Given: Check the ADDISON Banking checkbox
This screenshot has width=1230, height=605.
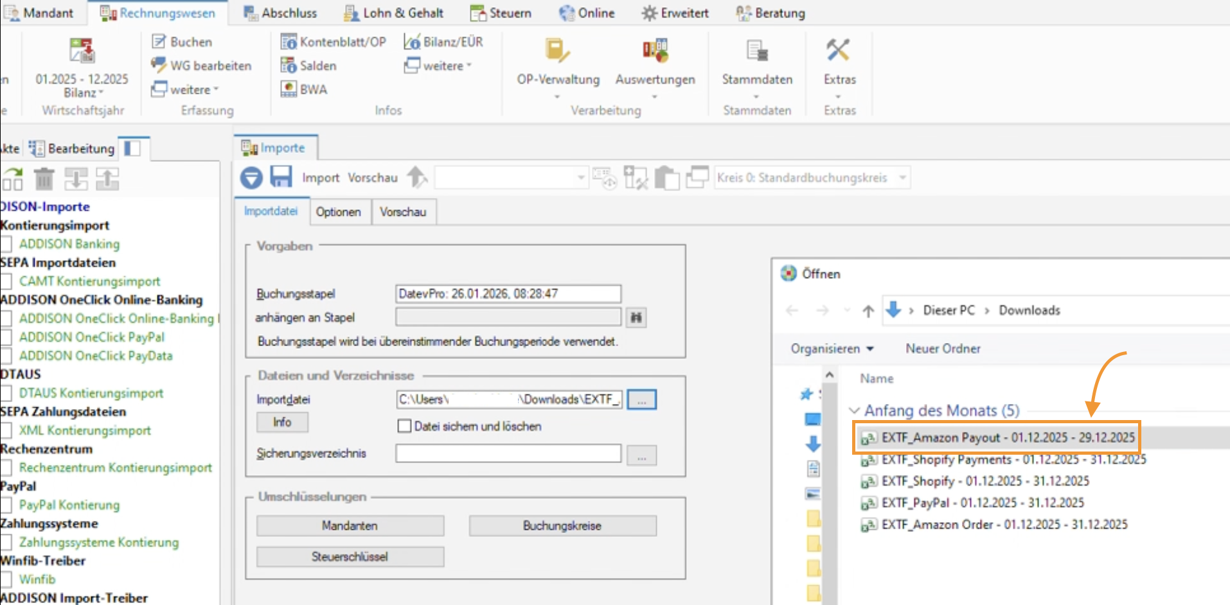Looking at the screenshot, I should click(x=6, y=244).
